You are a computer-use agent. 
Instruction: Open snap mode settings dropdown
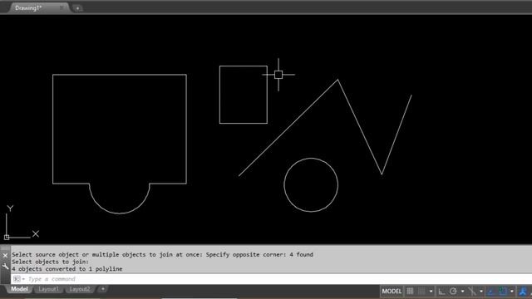pyautogui.click(x=431, y=292)
